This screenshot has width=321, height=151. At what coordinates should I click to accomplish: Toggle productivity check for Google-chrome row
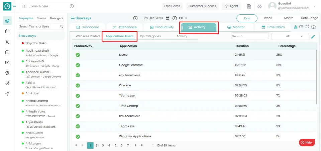point(78,65)
